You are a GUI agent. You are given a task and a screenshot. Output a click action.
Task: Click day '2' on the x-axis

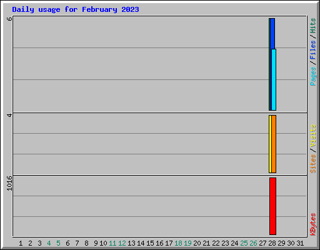click(30, 243)
